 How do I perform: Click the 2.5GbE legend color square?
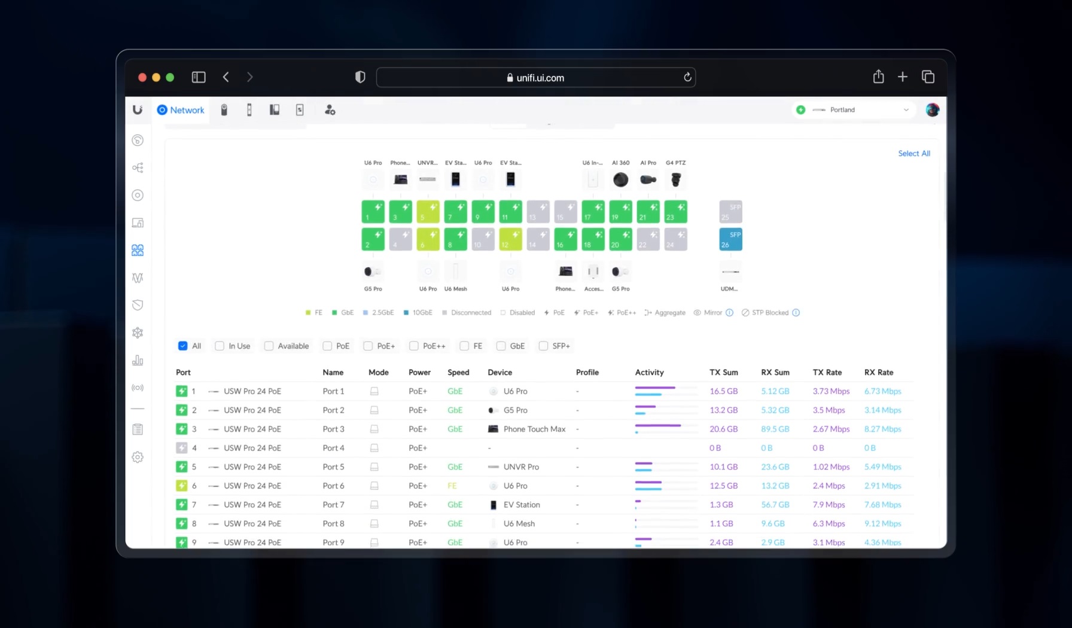point(366,313)
